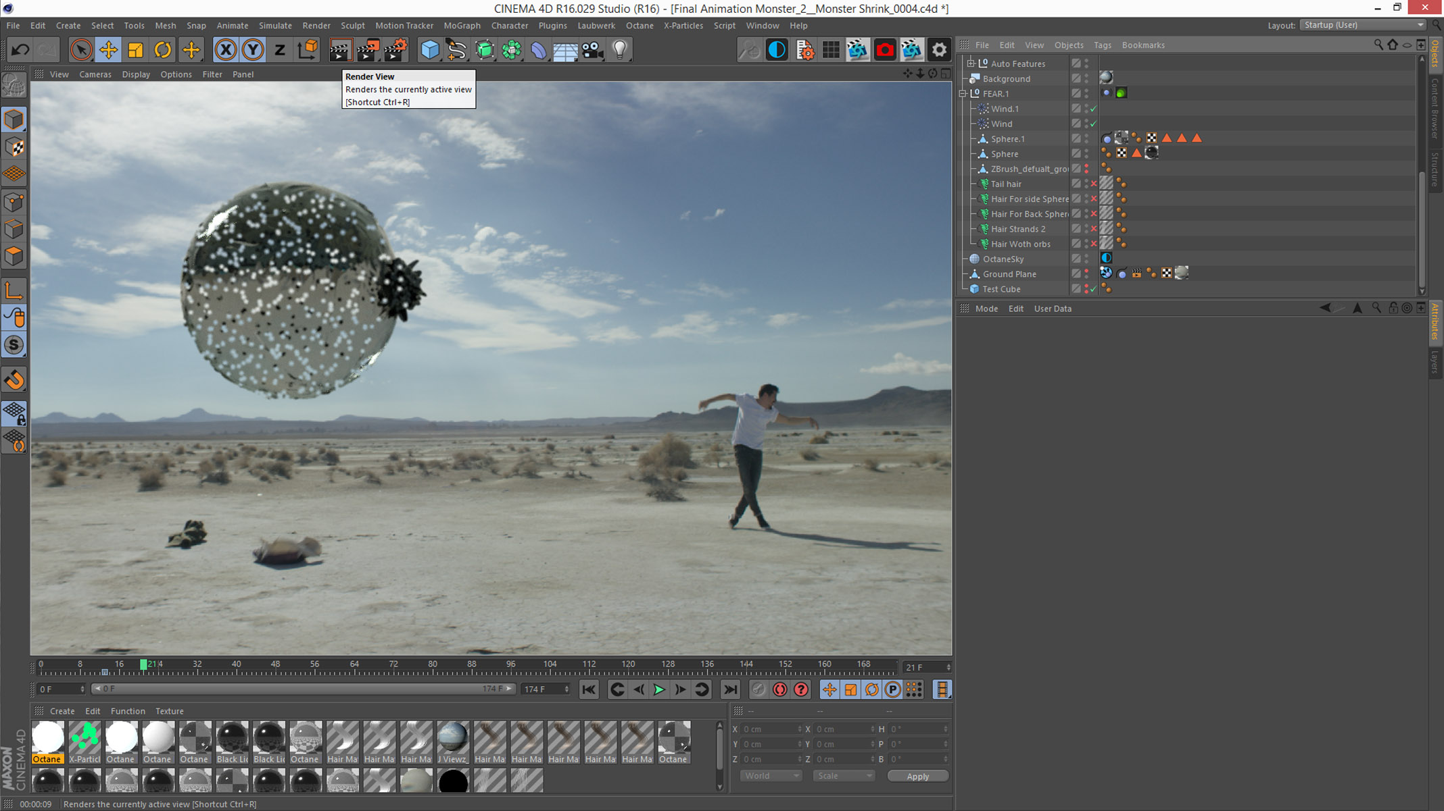Viewport: 1444px width, 811px height.
Task: Click the Camera object icon
Action: (592, 50)
